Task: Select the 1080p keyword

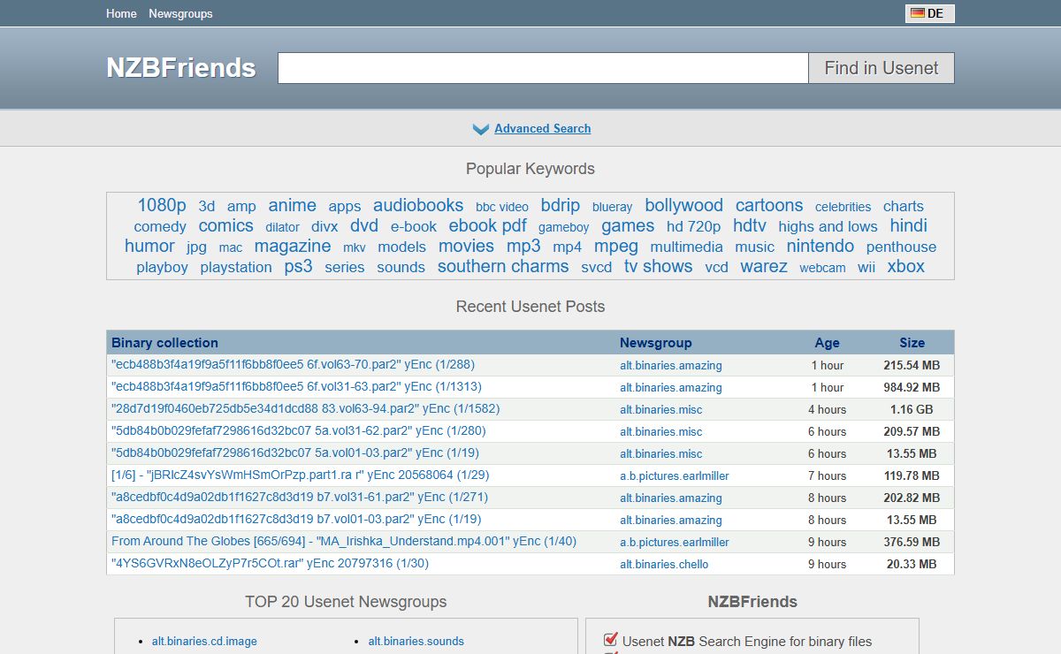Action: pyautogui.click(x=162, y=205)
